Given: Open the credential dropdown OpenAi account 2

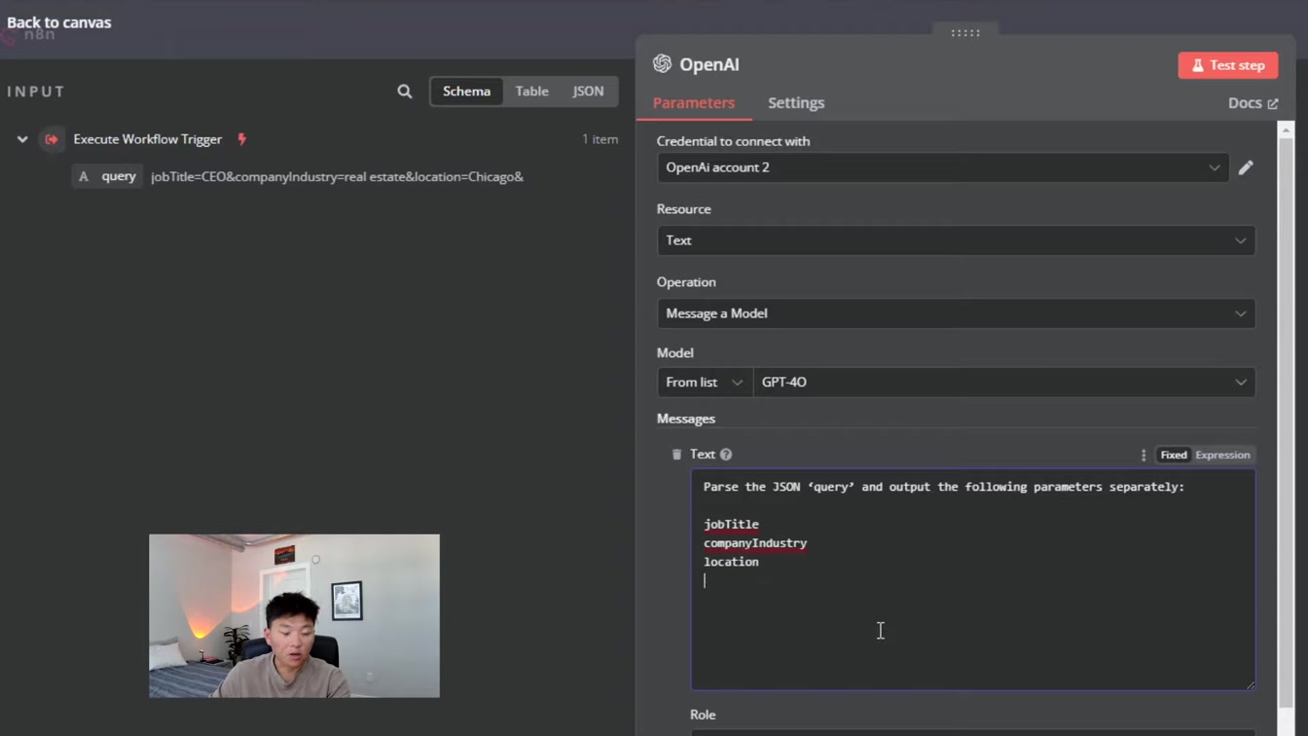Looking at the screenshot, I should [x=943, y=167].
